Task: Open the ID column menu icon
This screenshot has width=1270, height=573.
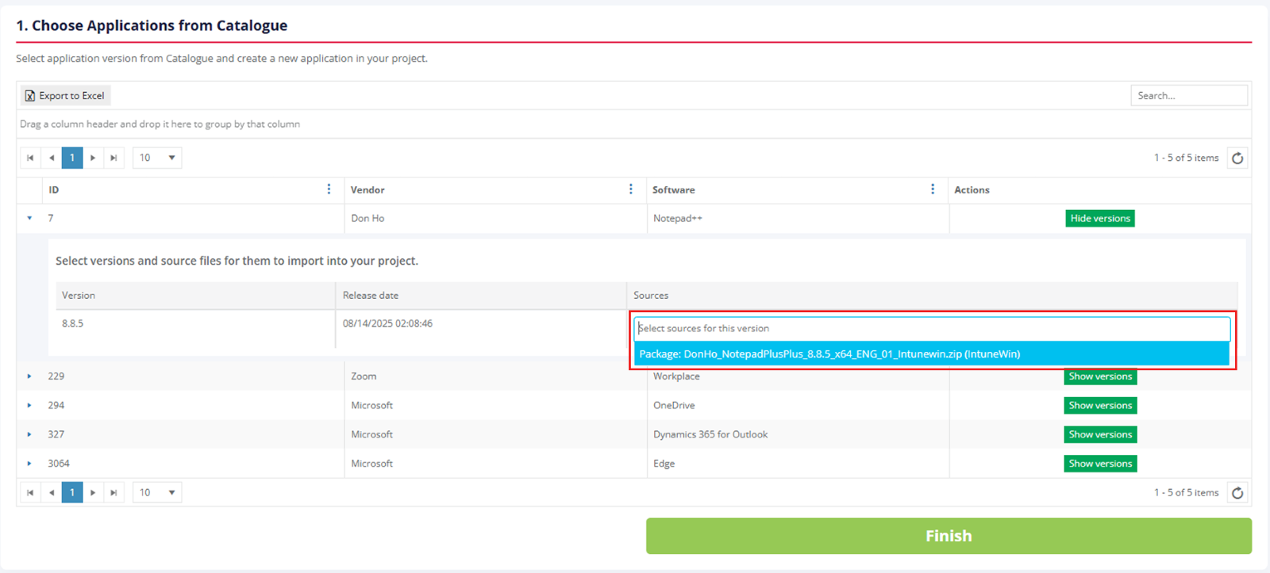Action: 329,189
